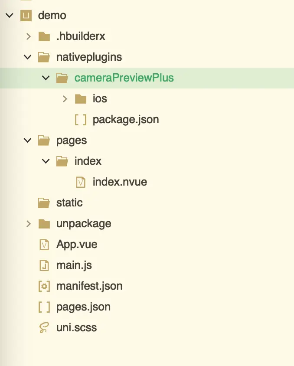Collapse the nativeplugins folder chevron
This screenshot has height=366, width=294.
[28, 57]
